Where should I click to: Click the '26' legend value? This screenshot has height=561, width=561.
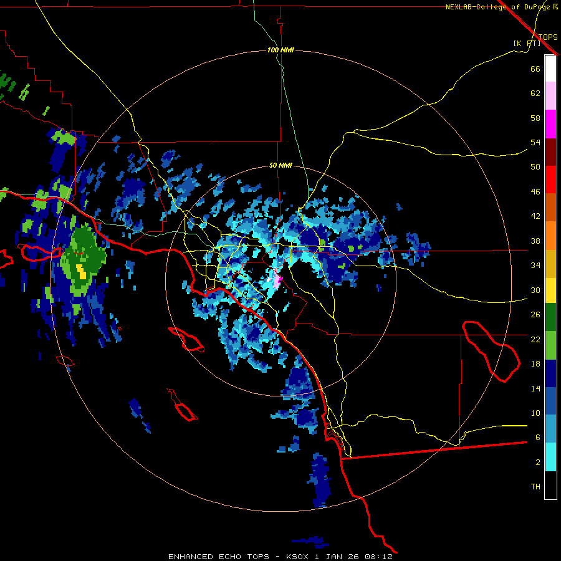point(535,315)
